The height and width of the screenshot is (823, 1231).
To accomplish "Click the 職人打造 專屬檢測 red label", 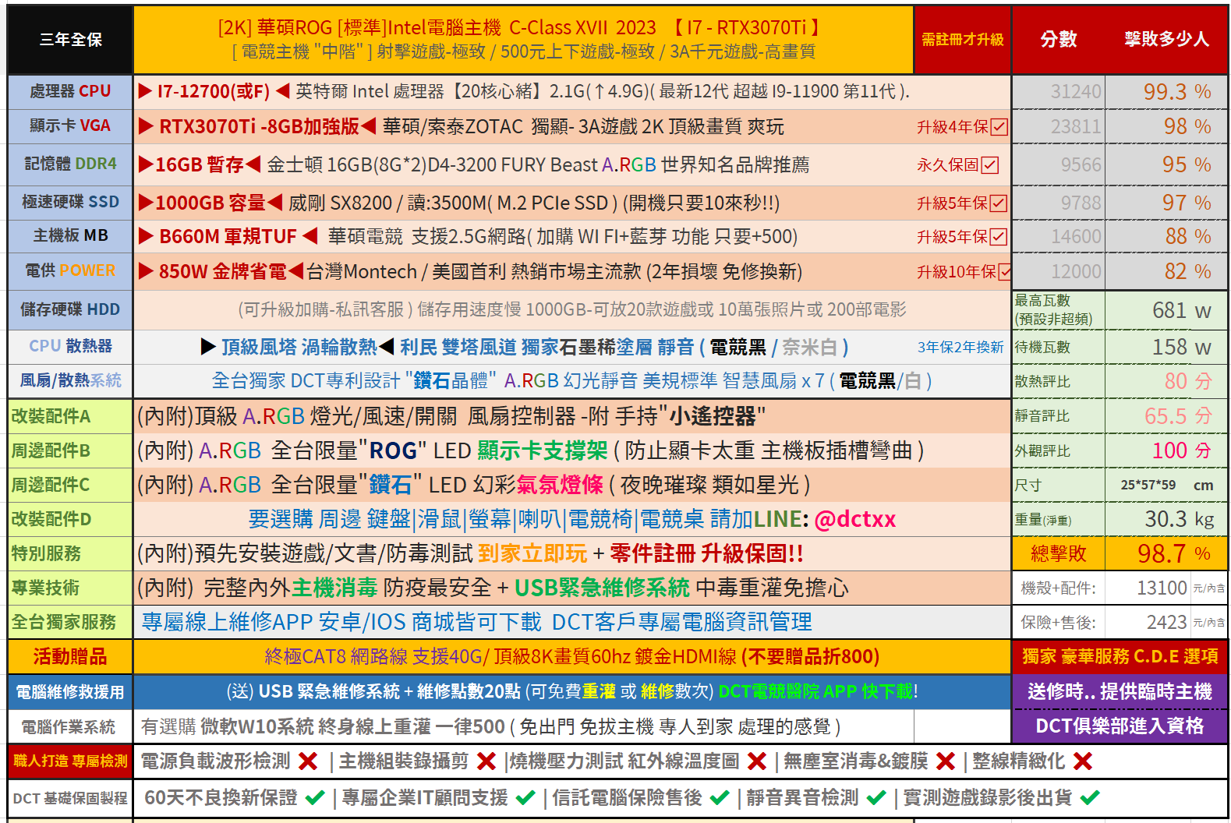I will pyautogui.click(x=70, y=761).
